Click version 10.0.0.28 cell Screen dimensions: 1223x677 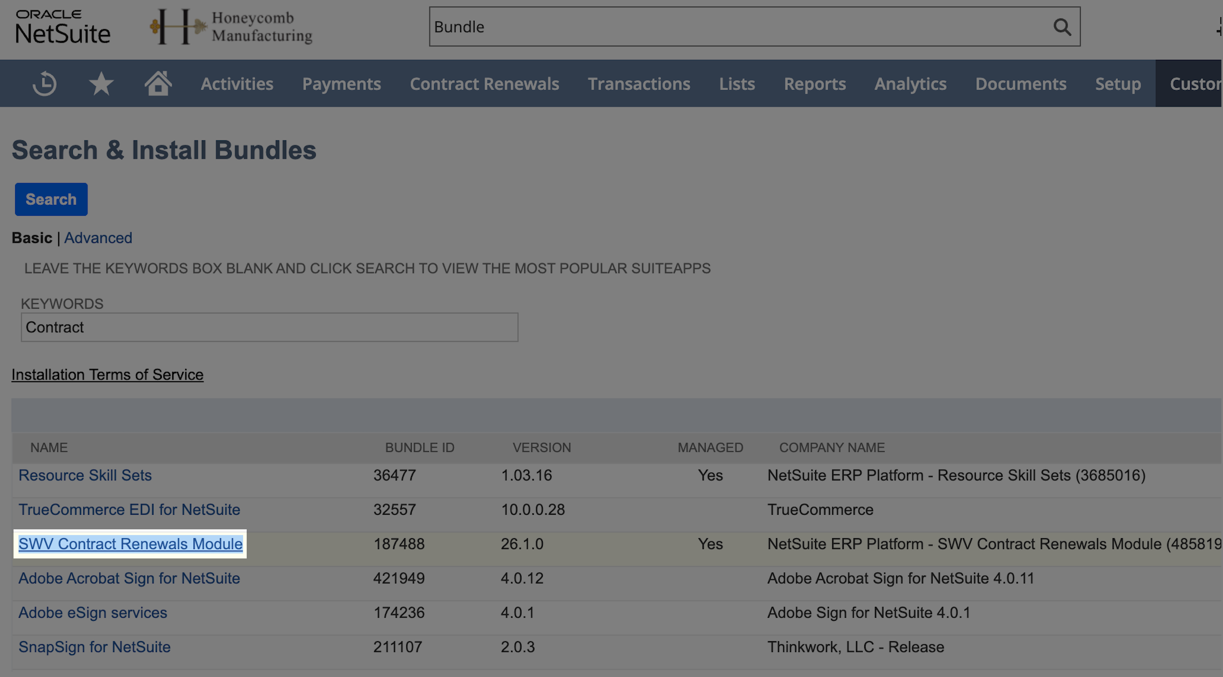[533, 510]
